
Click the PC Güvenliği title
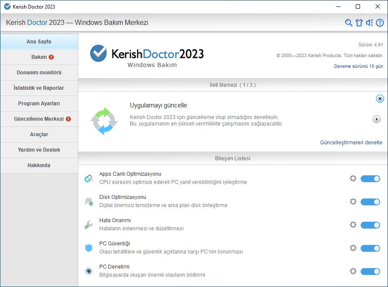pos(114,244)
